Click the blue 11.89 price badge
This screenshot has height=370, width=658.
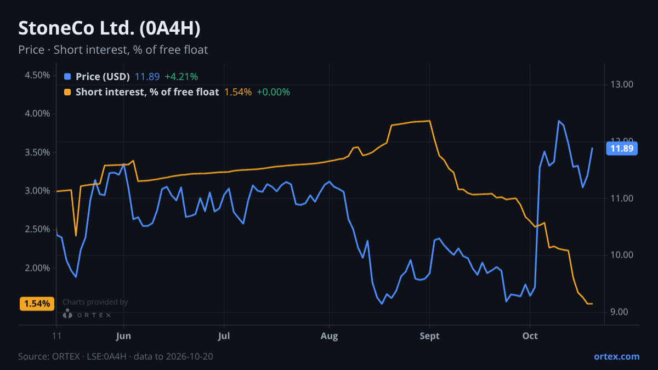621,148
